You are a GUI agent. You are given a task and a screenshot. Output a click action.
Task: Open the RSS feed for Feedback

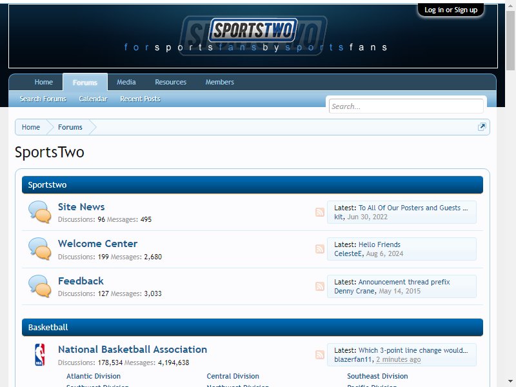point(320,286)
